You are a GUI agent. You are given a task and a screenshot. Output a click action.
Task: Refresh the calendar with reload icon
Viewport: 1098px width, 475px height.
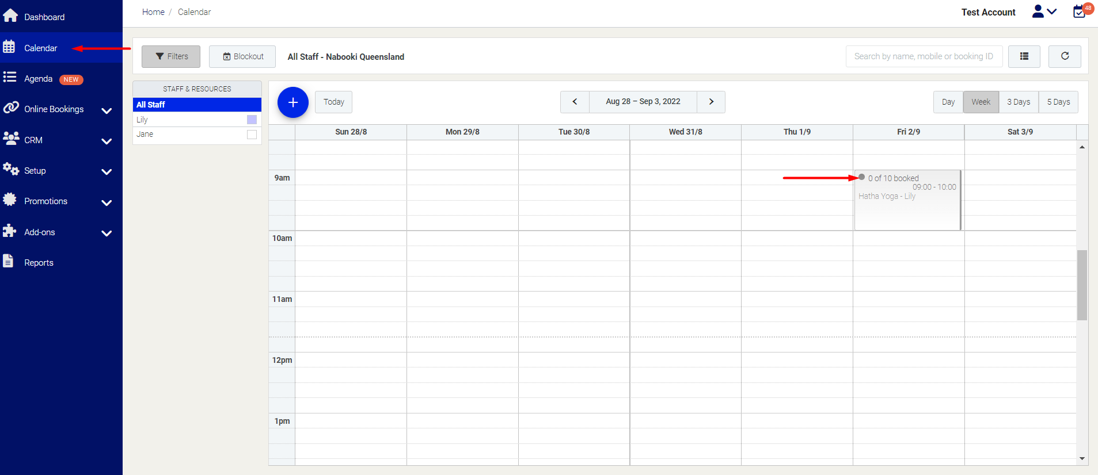coord(1065,56)
